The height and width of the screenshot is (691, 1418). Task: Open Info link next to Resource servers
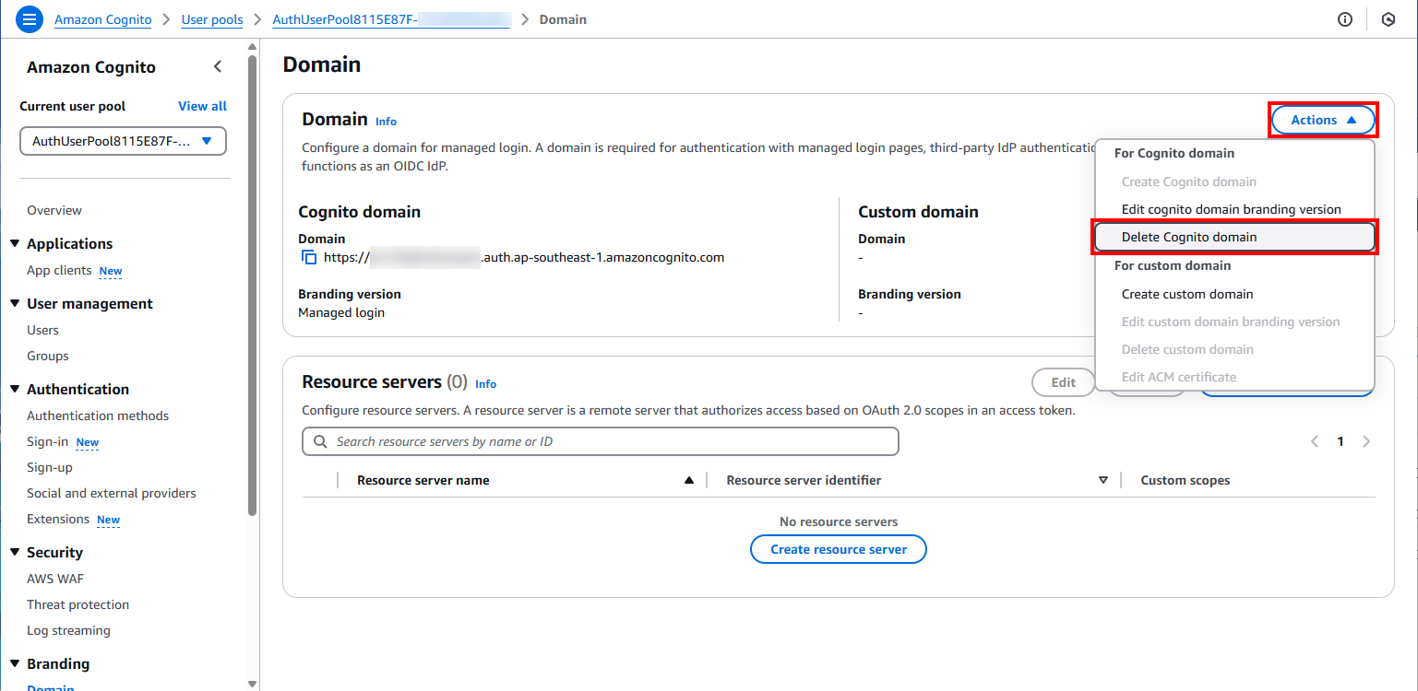(x=485, y=383)
